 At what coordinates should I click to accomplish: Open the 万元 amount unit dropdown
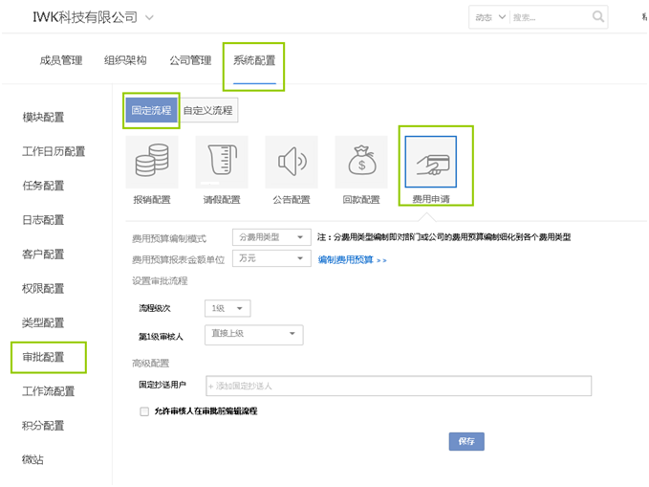271,259
